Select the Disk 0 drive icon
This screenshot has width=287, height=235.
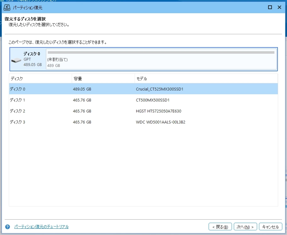tap(16, 60)
